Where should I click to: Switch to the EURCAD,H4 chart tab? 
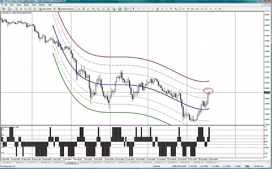coord(212,162)
